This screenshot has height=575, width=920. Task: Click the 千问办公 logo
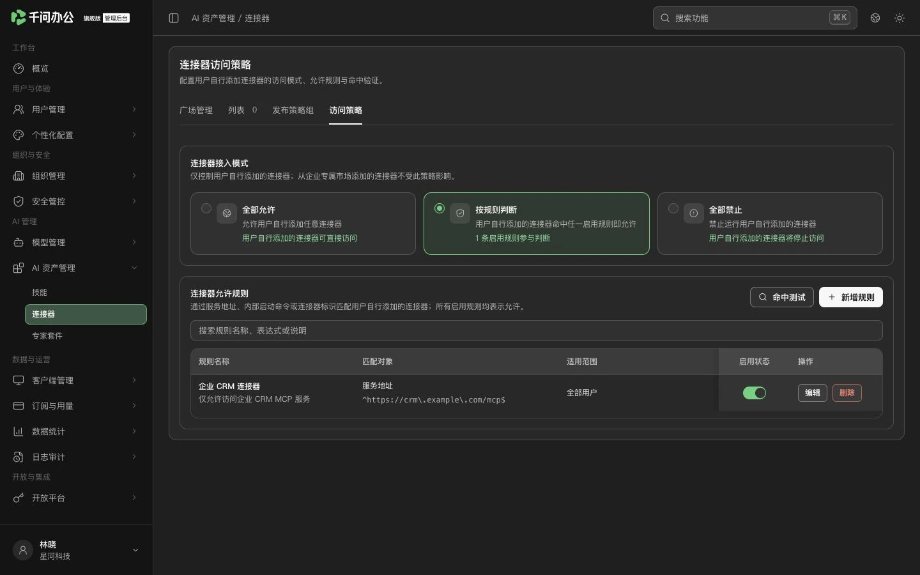pos(42,17)
